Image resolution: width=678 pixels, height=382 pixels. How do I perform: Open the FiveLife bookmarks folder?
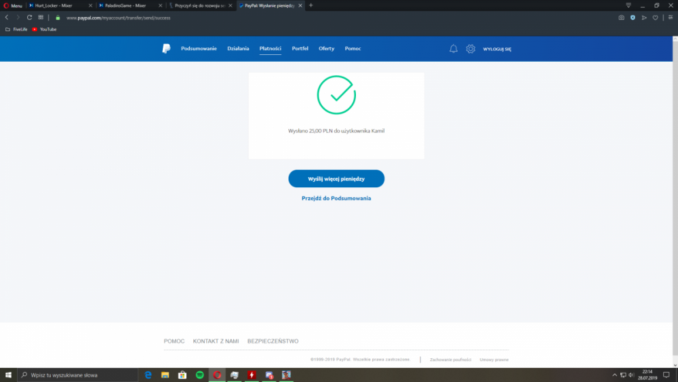tap(16, 29)
